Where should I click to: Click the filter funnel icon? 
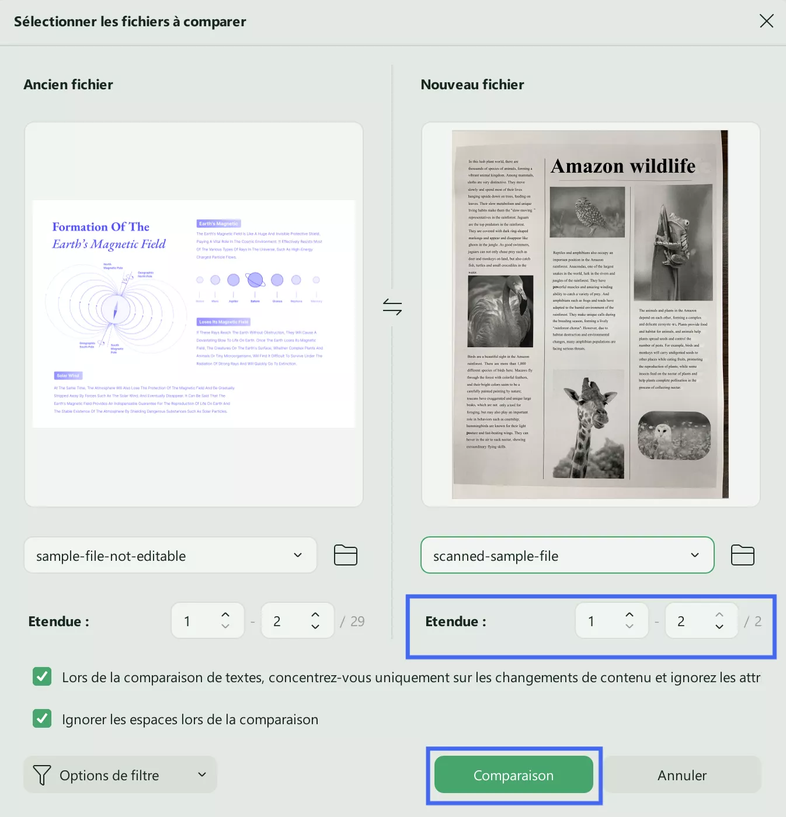tap(41, 775)
